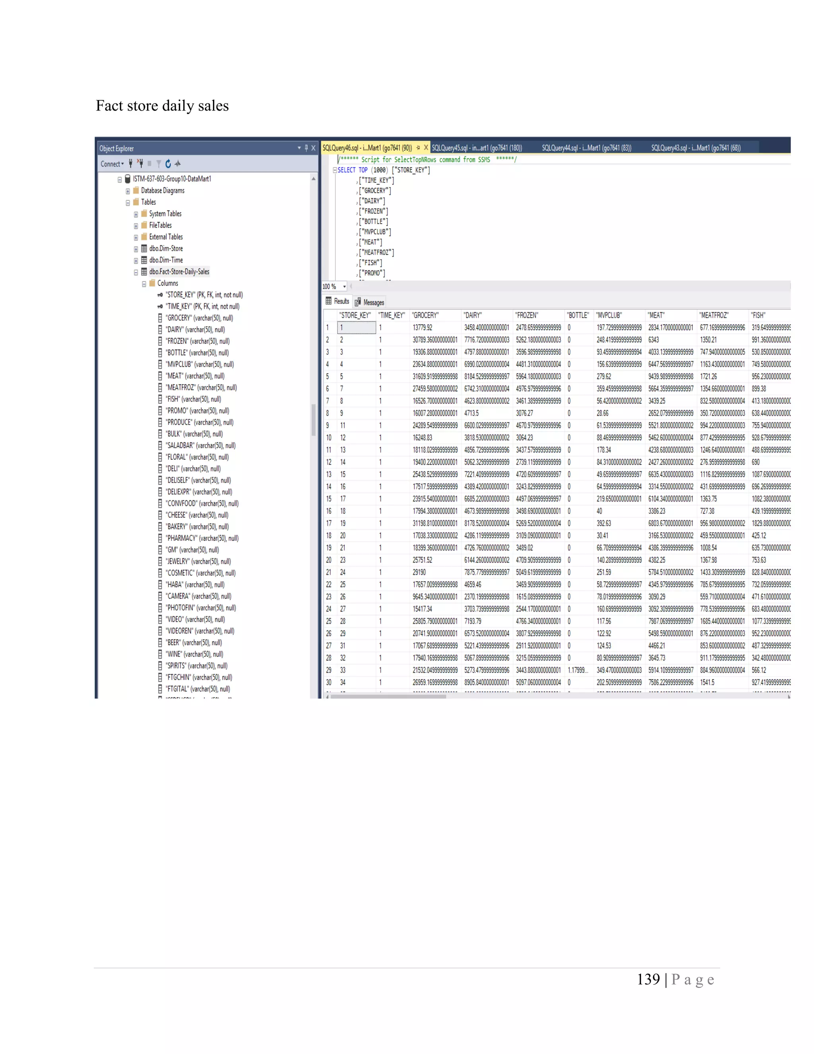Click the Connect Object Explorer plug icon
This screenshot has height=1054, width=814.
[x=130, y=163]
